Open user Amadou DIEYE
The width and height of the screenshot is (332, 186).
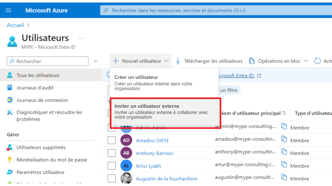click(152, 141)
